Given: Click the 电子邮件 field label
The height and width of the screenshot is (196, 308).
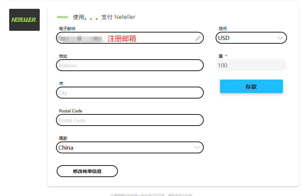Looking at the screenshot, I should 67,29.
